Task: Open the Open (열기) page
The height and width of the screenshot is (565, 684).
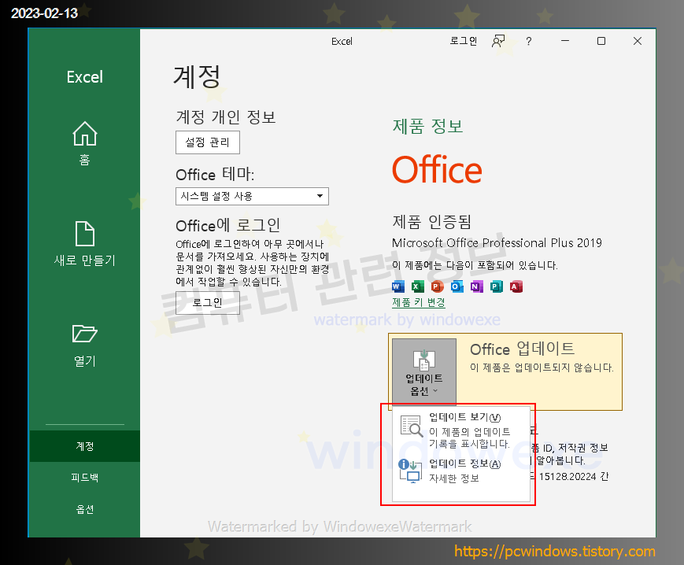Action: click(x=85, y=345)
